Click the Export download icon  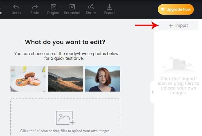[x=109, y=7]
